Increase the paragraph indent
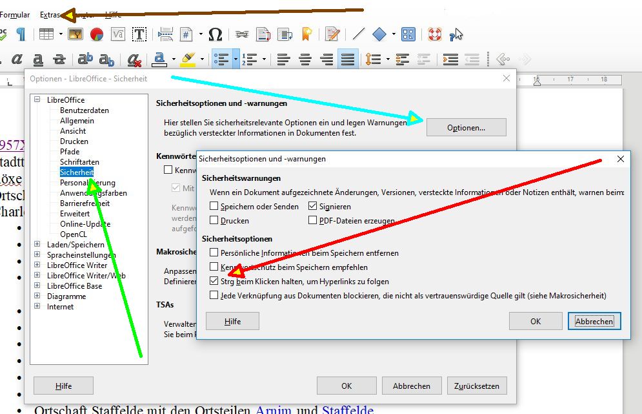The height and width of the screenshot is (414, 642). click(450, 59)
